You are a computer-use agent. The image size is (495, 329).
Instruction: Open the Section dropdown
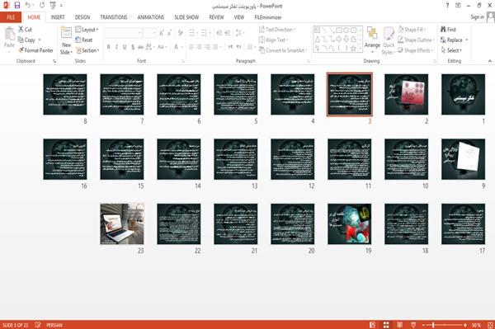click(87, 50)
